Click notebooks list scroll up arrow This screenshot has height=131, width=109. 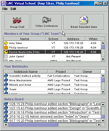pyautogui.click(x=103, y=76)
